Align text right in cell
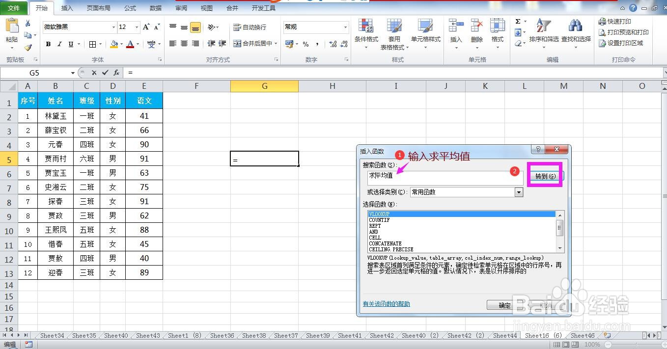667x349 pixels. (x=195, y=44)
